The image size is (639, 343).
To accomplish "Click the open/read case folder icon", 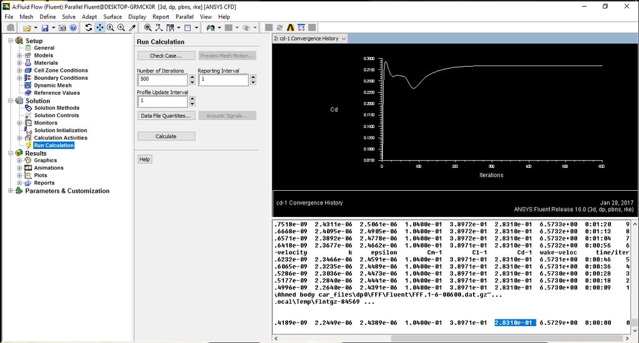I will [x=27, y=27].
